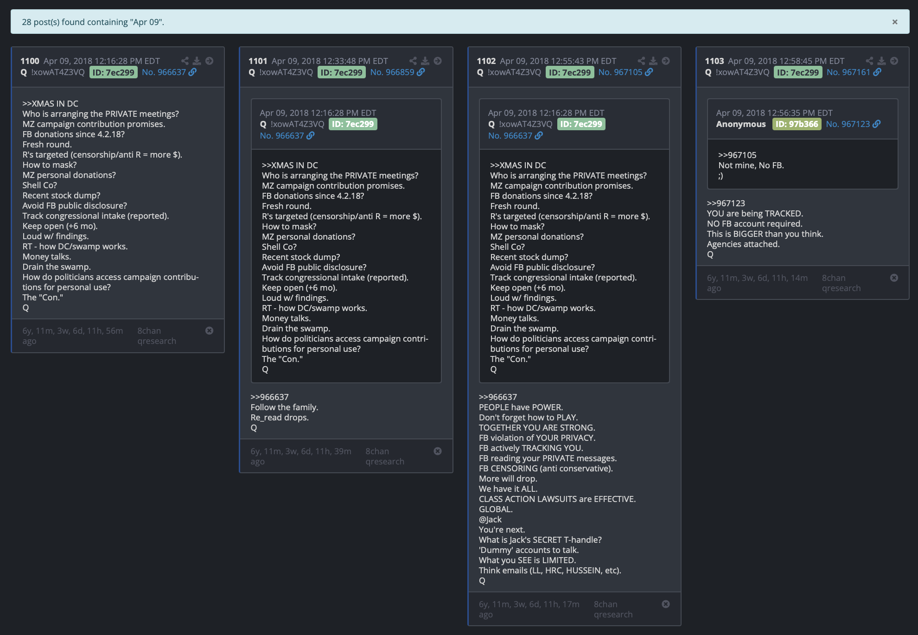Click circled x icon in post 1101 footer

coord(438,451)
